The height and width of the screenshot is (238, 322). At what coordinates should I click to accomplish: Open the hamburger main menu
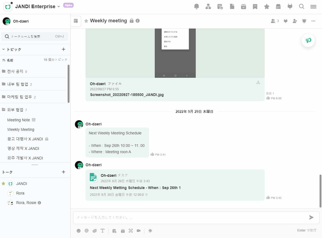(x=313, y=7)
